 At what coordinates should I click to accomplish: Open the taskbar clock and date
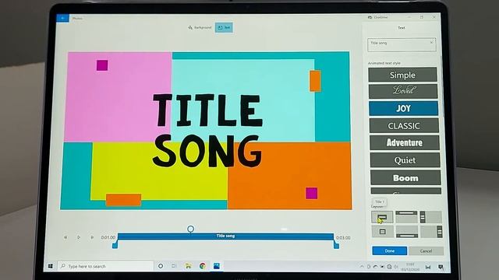coord(411,267)
